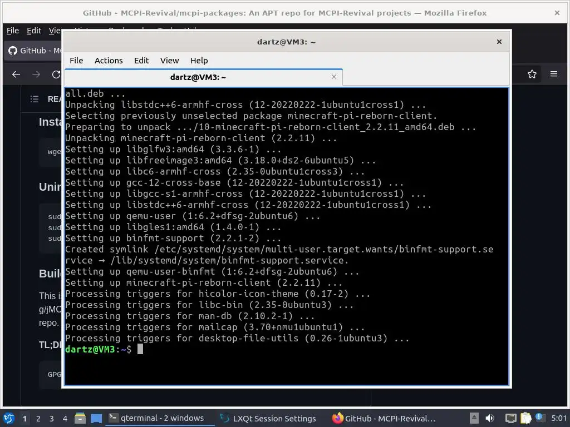
Task: Click the terminal prompt input area
Action: [x=140, y=349]
